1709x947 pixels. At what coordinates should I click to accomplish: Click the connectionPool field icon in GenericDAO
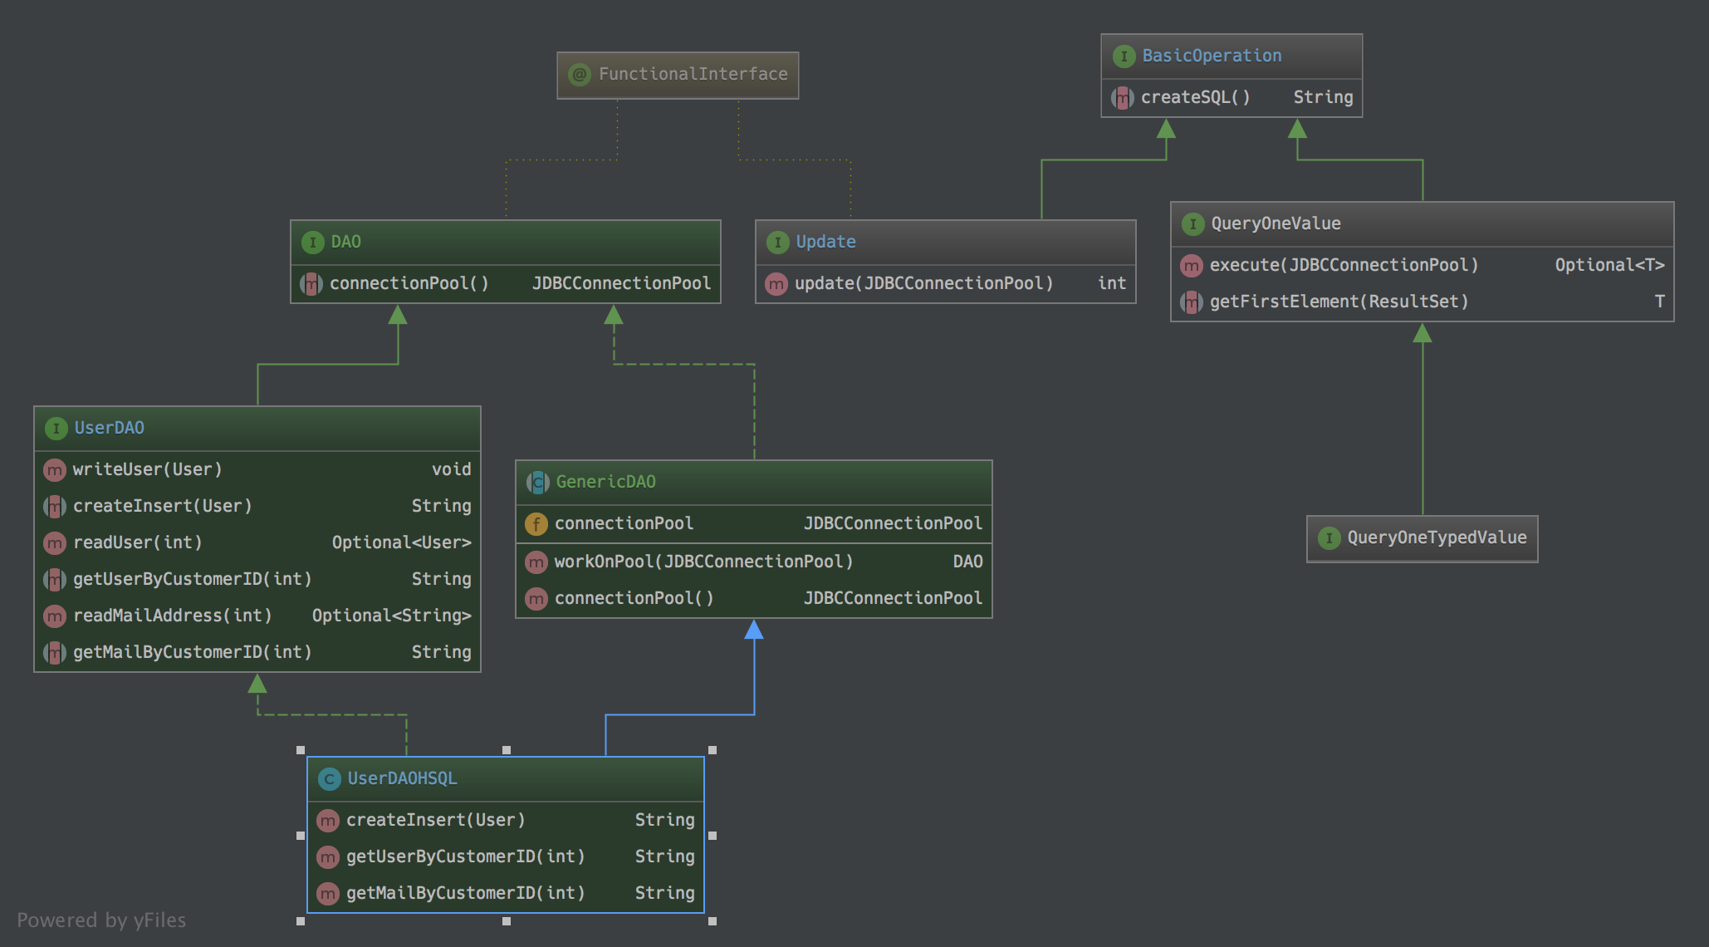tap(536, 524)
